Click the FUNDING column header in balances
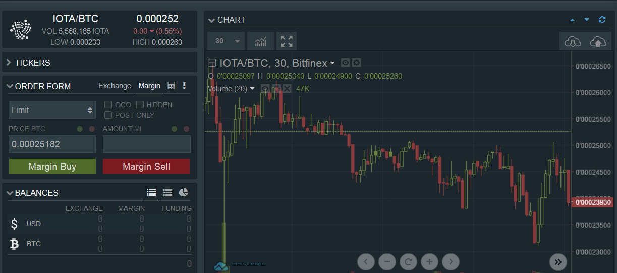 point(177,208)
